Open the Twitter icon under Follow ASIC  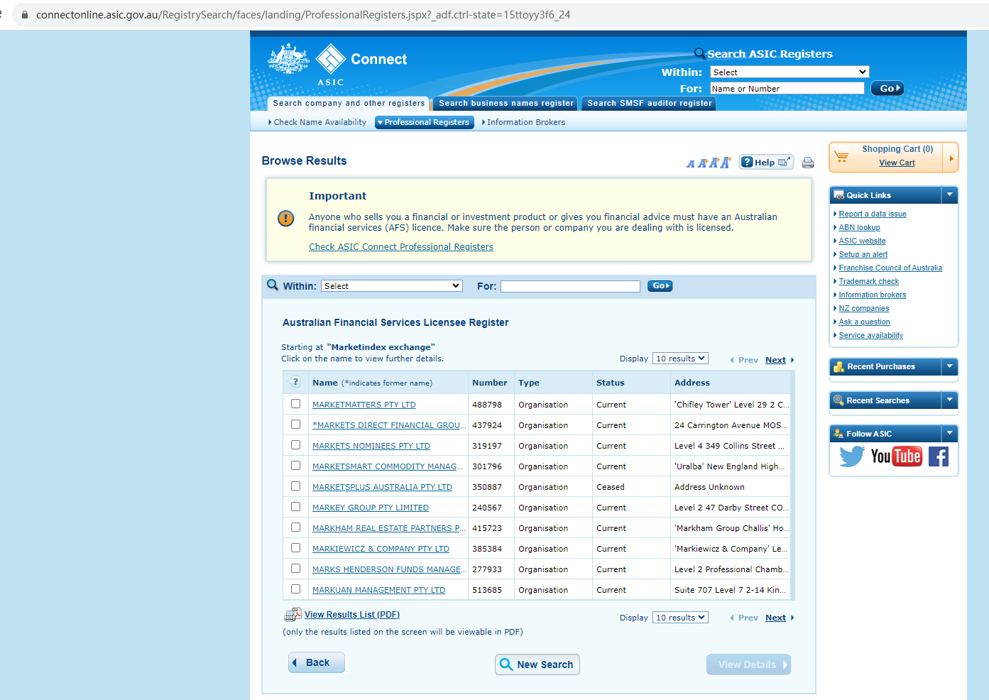click(851, 456)
